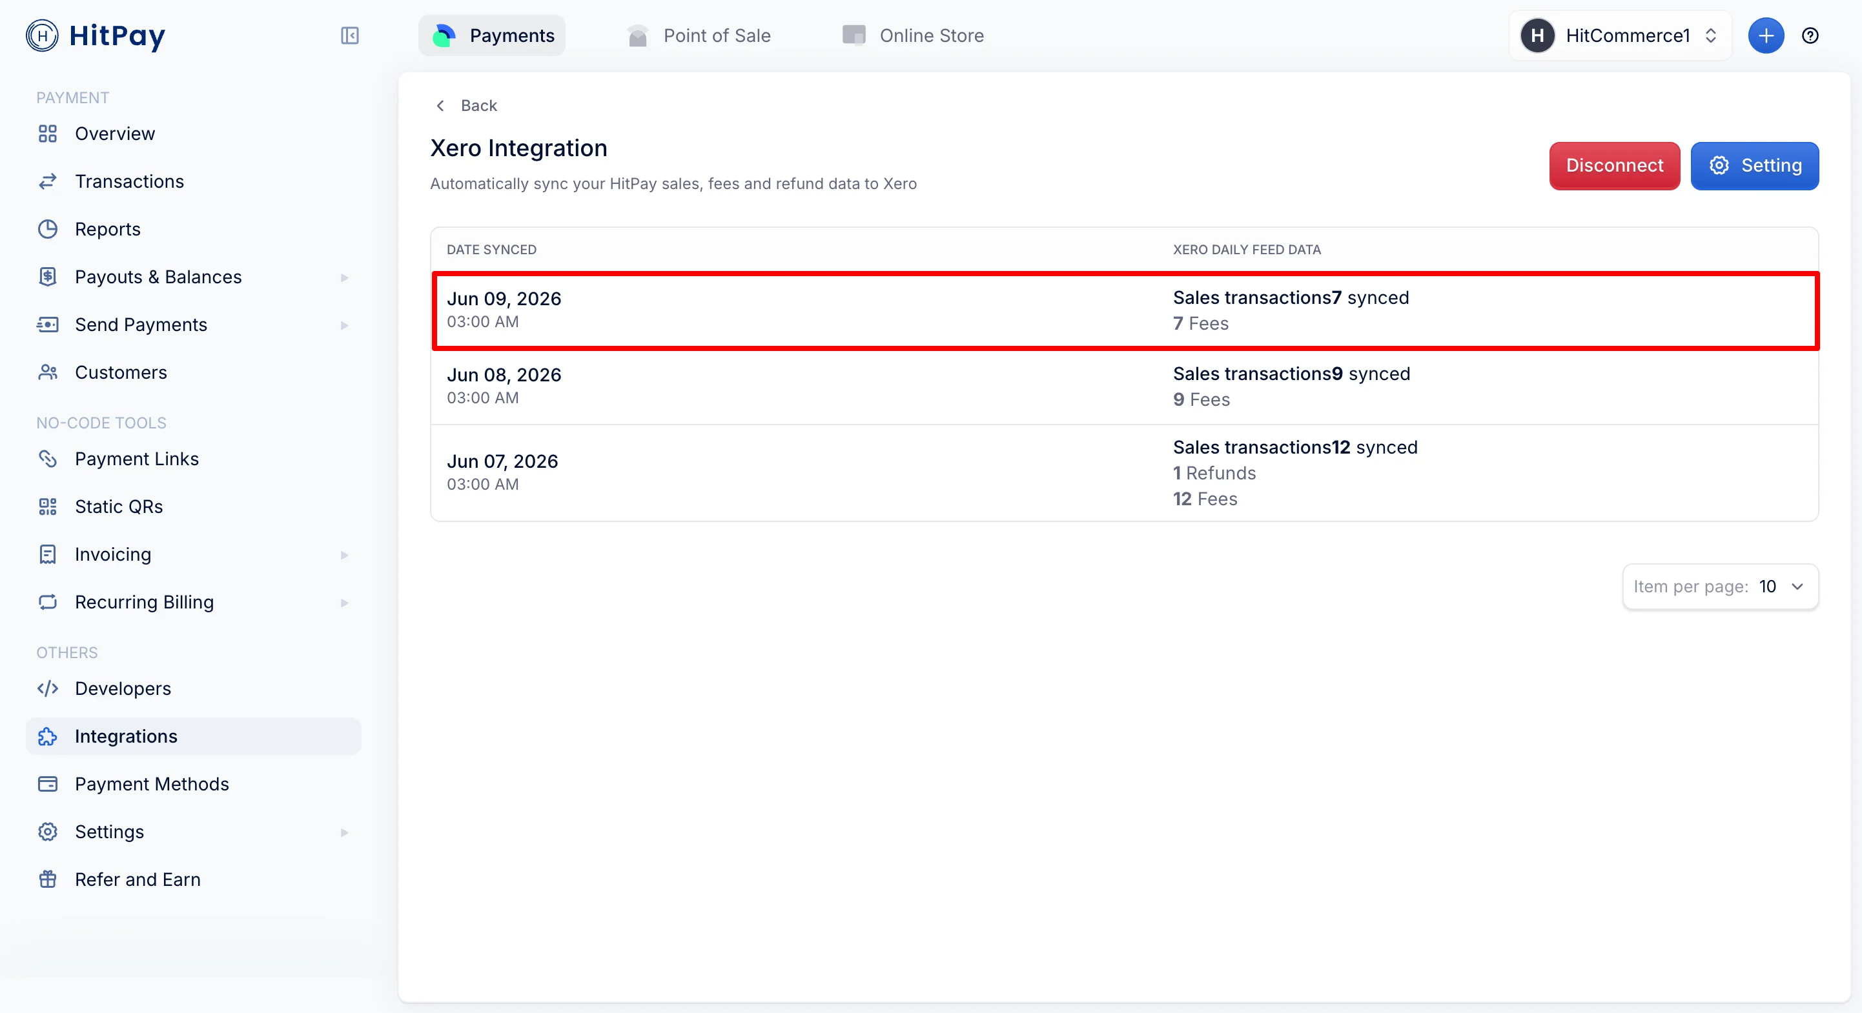Image resolution: width=1862 pixels, height=1013 pixels.
Task: Switch to the Point of Sale tab
Action: pos(699,35)
